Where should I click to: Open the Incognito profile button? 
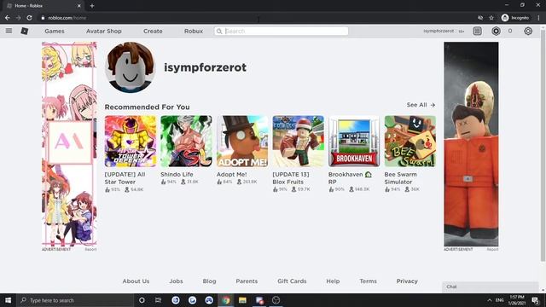point(515,18)
